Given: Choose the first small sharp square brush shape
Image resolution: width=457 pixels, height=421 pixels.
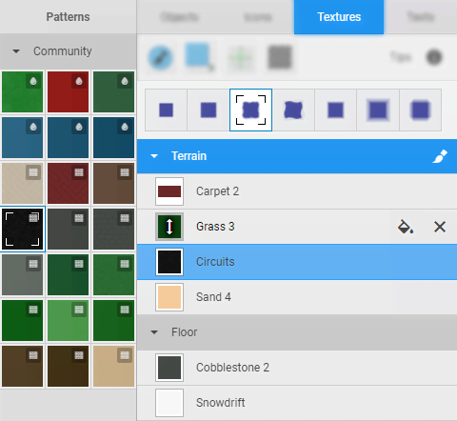Looking at the screenshot, I should [x=166, y=110].
